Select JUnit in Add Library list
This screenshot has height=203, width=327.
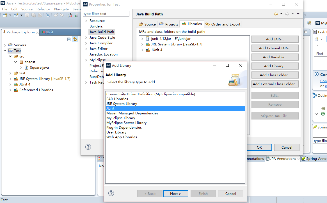pos(175,109)
